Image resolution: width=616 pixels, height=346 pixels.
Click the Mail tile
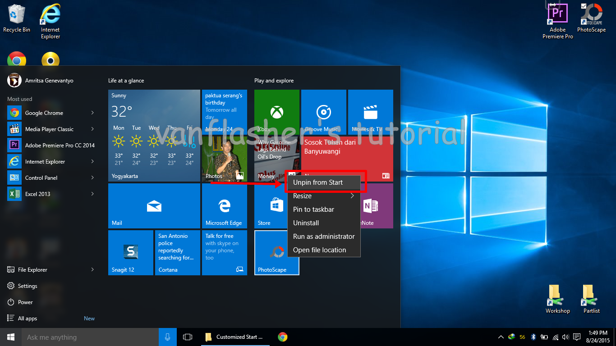pyautogui.click(x=154, y=206)
